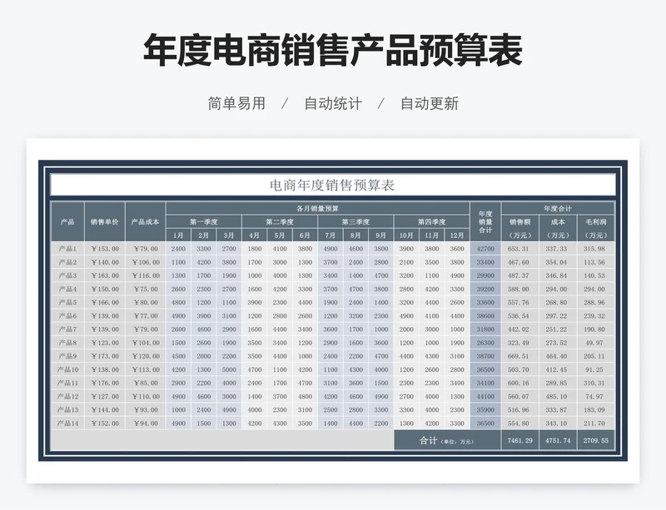
Task: Select the 第一季度 header
Action: pyautogui.click(x=203, y=221)
